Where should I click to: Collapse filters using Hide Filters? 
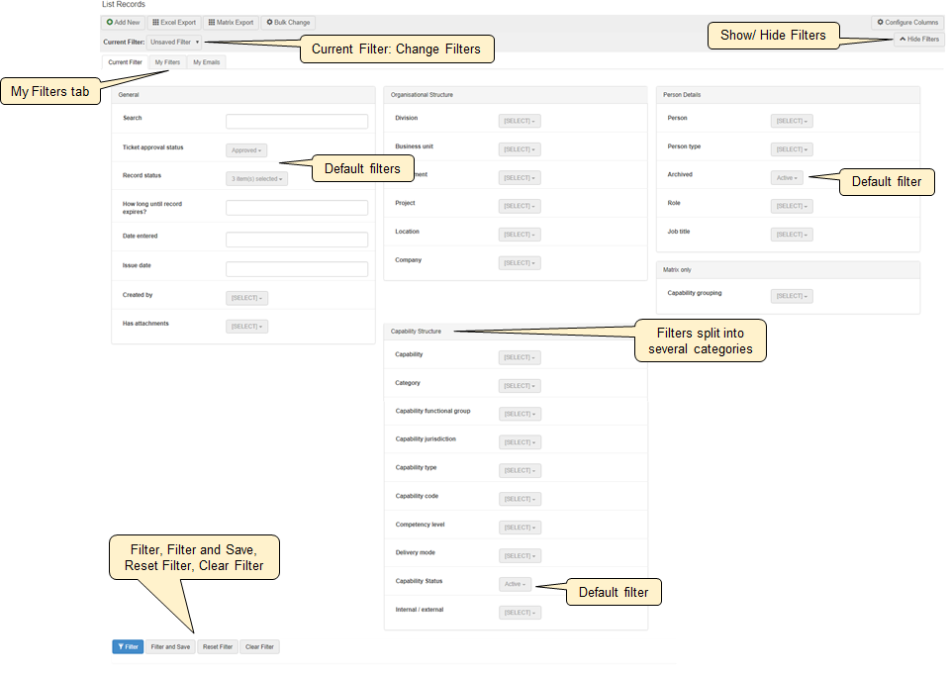[x=918, y=39]
